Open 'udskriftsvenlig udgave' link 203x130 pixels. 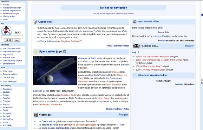point(12,60)
